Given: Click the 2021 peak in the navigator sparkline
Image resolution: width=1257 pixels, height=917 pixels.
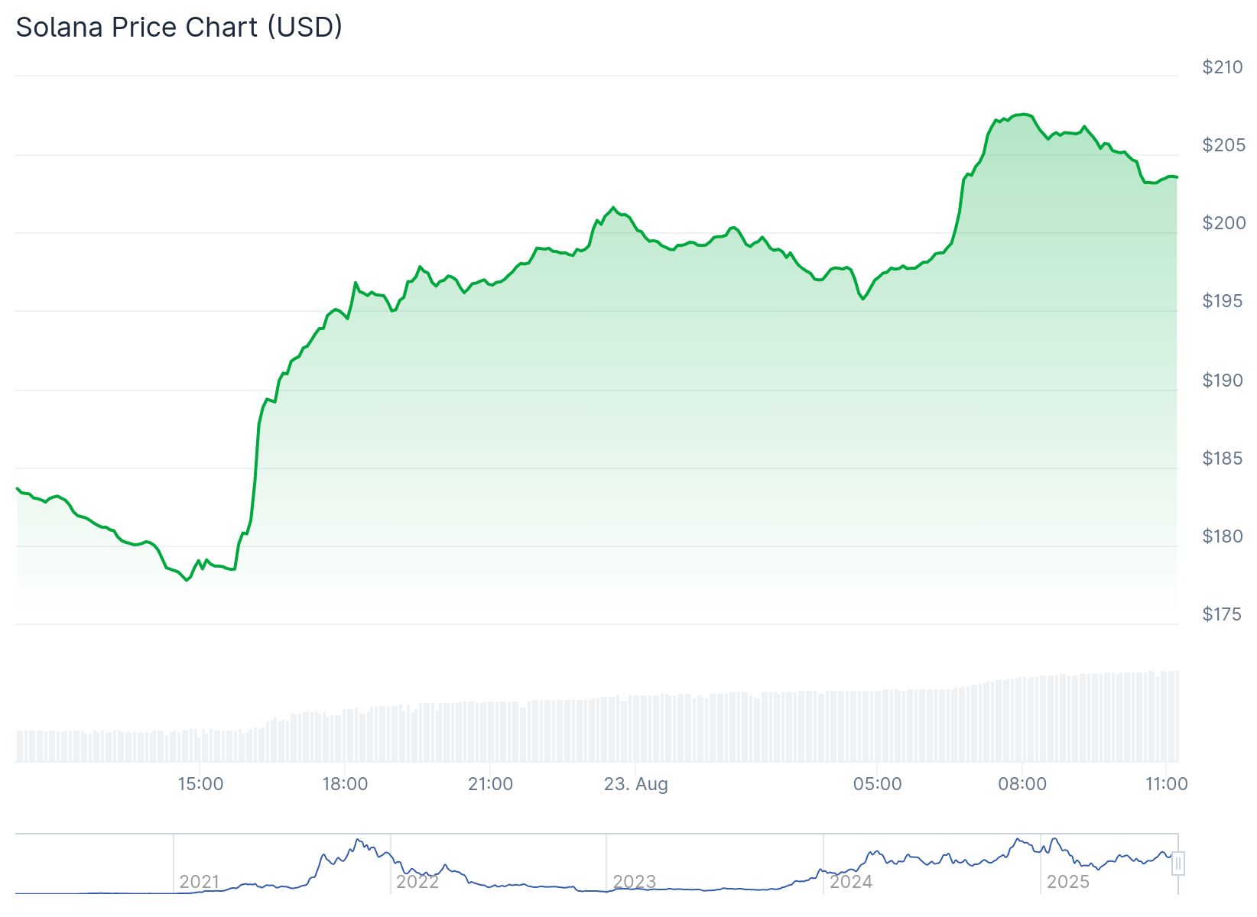Looking at the screenshot, I should [x=358, y=841].
